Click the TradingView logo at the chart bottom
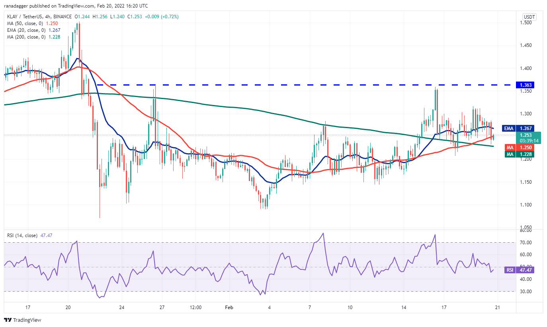Image resolution: width=547 pixels, height=327 pixels. click(x=23, y=320)
